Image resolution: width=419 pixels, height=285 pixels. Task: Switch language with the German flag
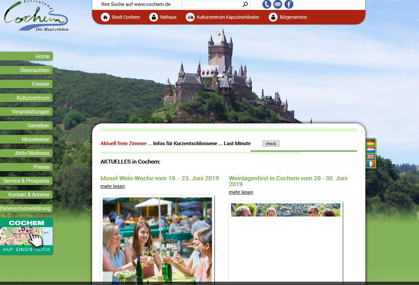click(x=371, y=142)
